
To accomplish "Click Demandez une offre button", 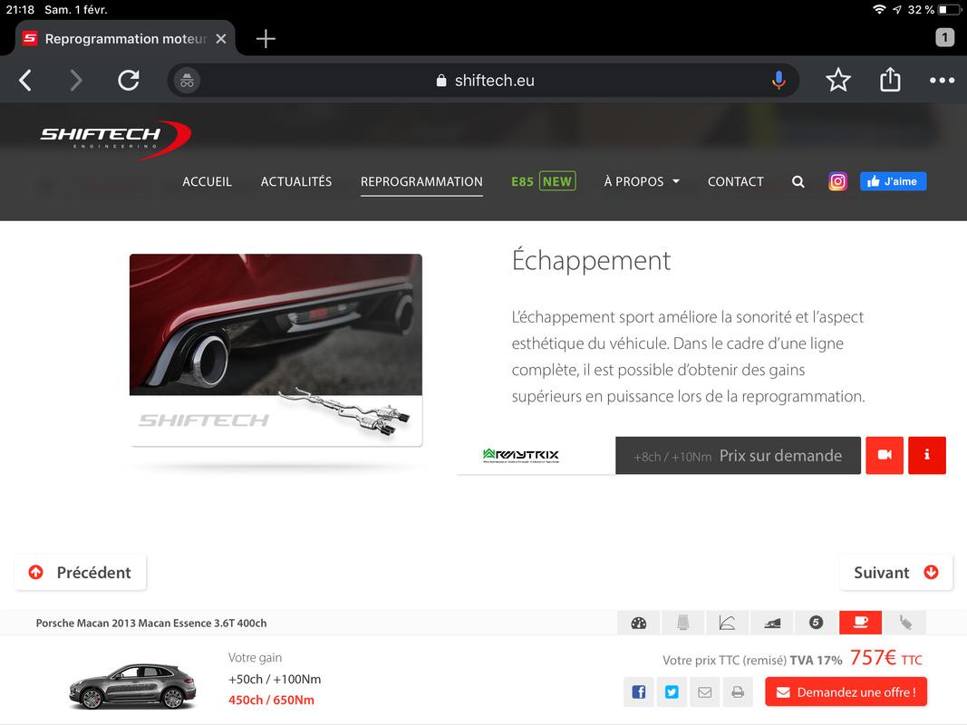I will [846, 692].
